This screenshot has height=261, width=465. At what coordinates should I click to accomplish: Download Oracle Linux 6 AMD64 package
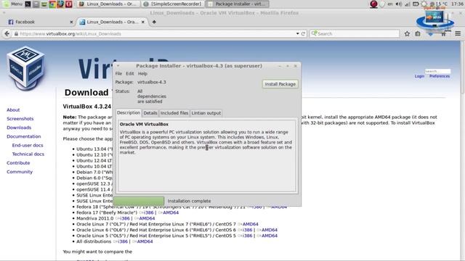[x=270, y=230]
